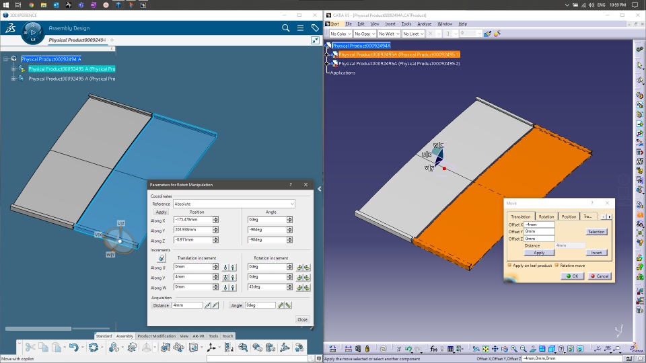The width and height of the screenshot is (646, 363).
Task: Open the Analyze menu in CATIA
Action: point(424,24)
